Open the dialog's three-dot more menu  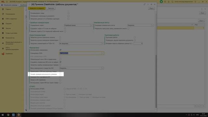148,4
